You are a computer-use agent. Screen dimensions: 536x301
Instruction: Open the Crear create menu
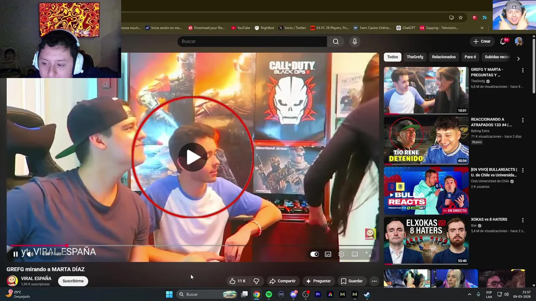coord(482,41)
